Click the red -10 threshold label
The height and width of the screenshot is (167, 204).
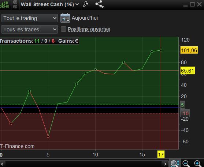click(x=185, y=113)
